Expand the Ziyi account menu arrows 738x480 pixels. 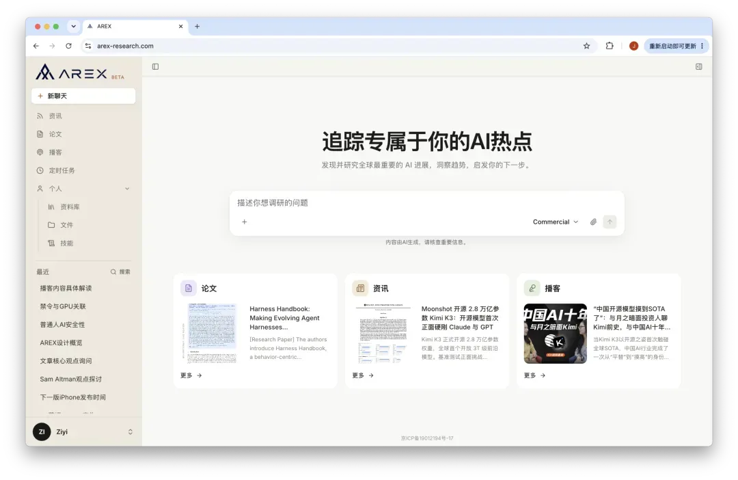click(x=131, y=432)
